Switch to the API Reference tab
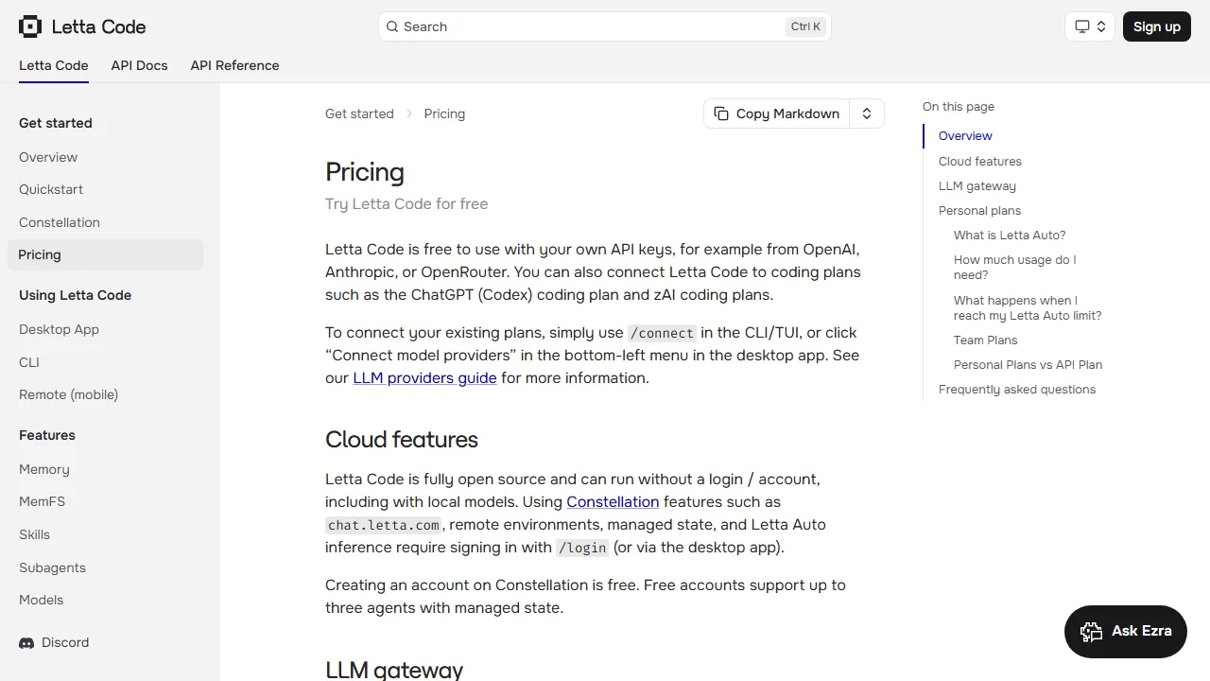 (x=234, y=65)
